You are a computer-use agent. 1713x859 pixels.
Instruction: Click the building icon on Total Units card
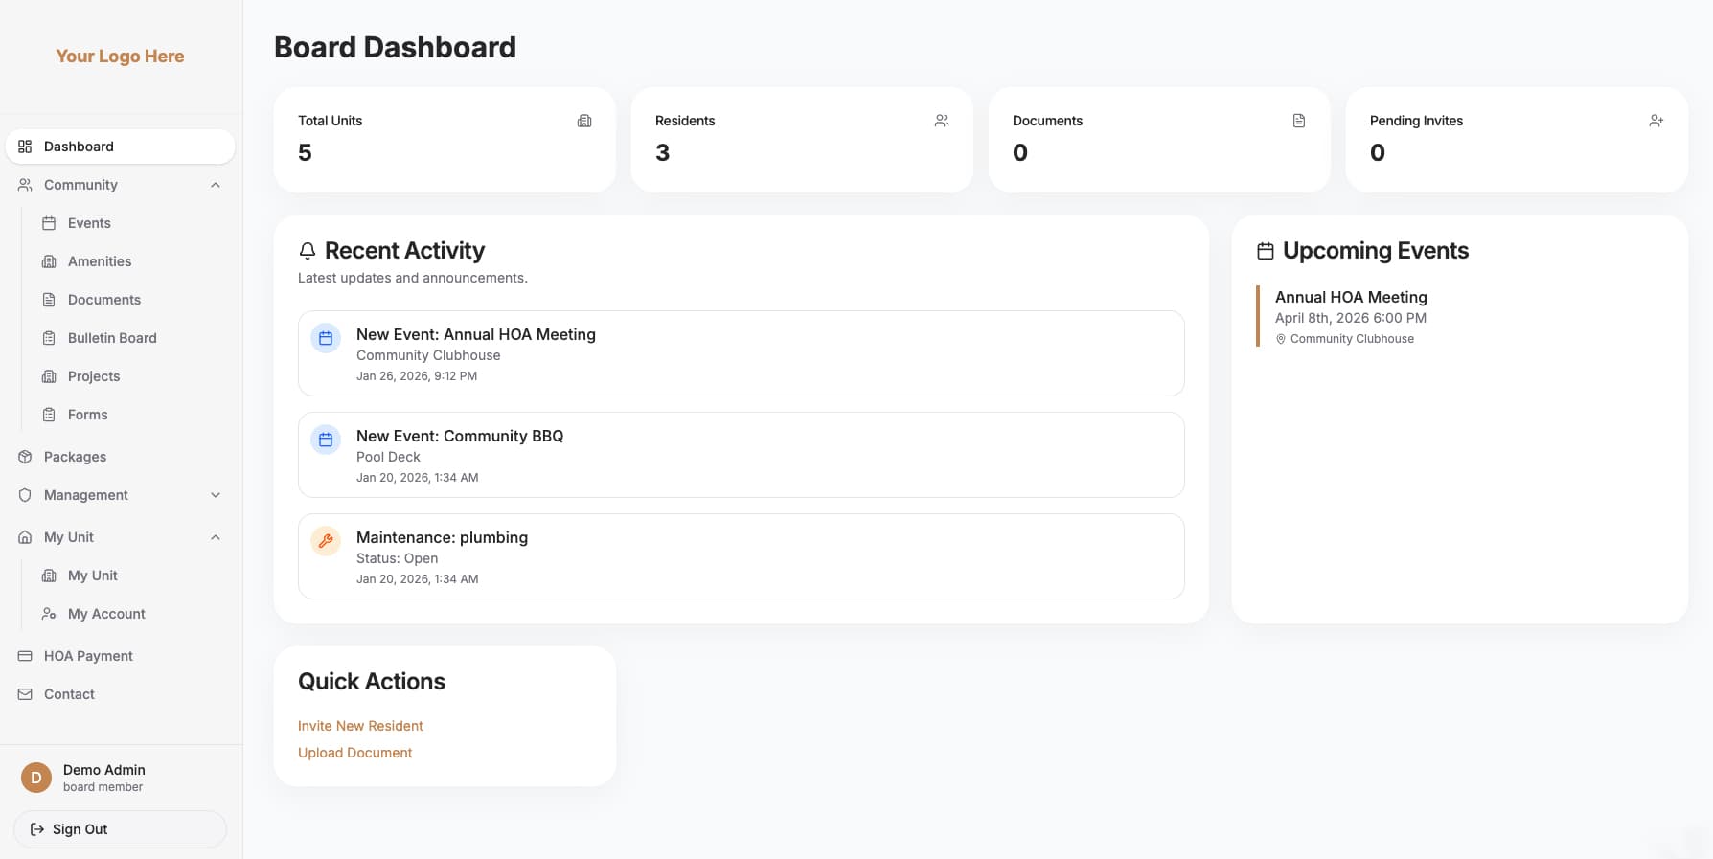coord(583,121)
